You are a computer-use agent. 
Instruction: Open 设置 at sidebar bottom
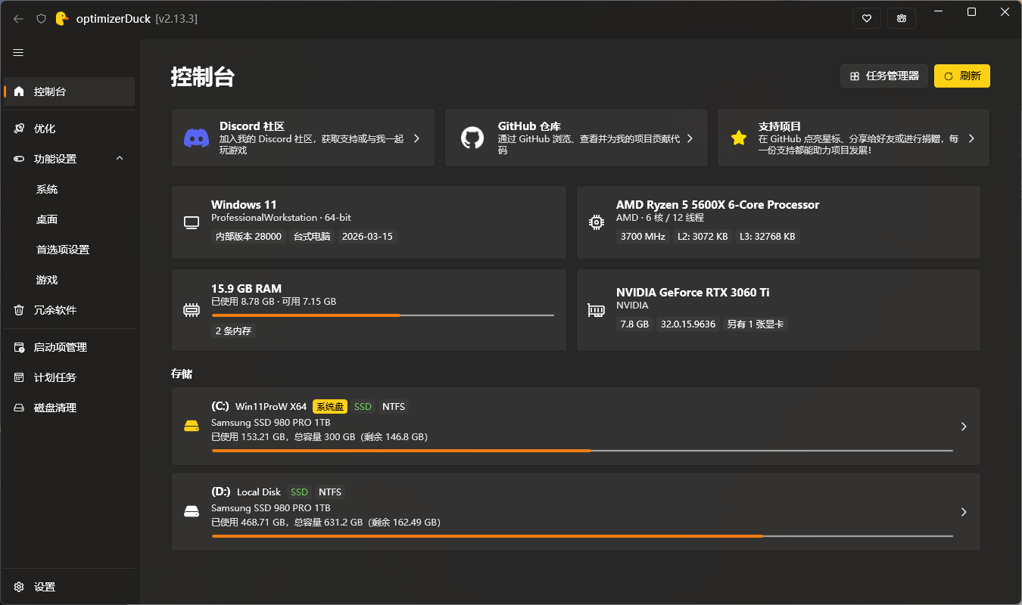coord(70,587)
